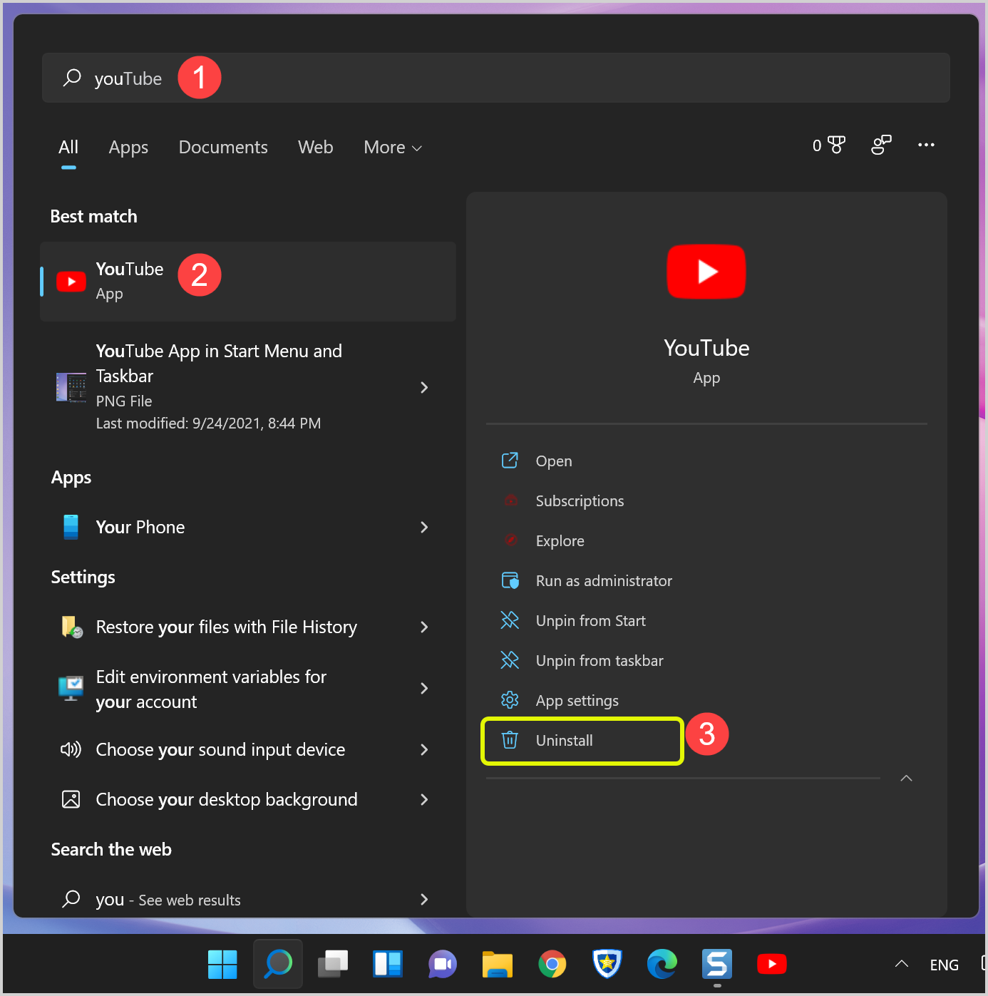This screenshot has width=988, height=996.
Task: Expand the More filter dropdown
Action: pos(393,148)
